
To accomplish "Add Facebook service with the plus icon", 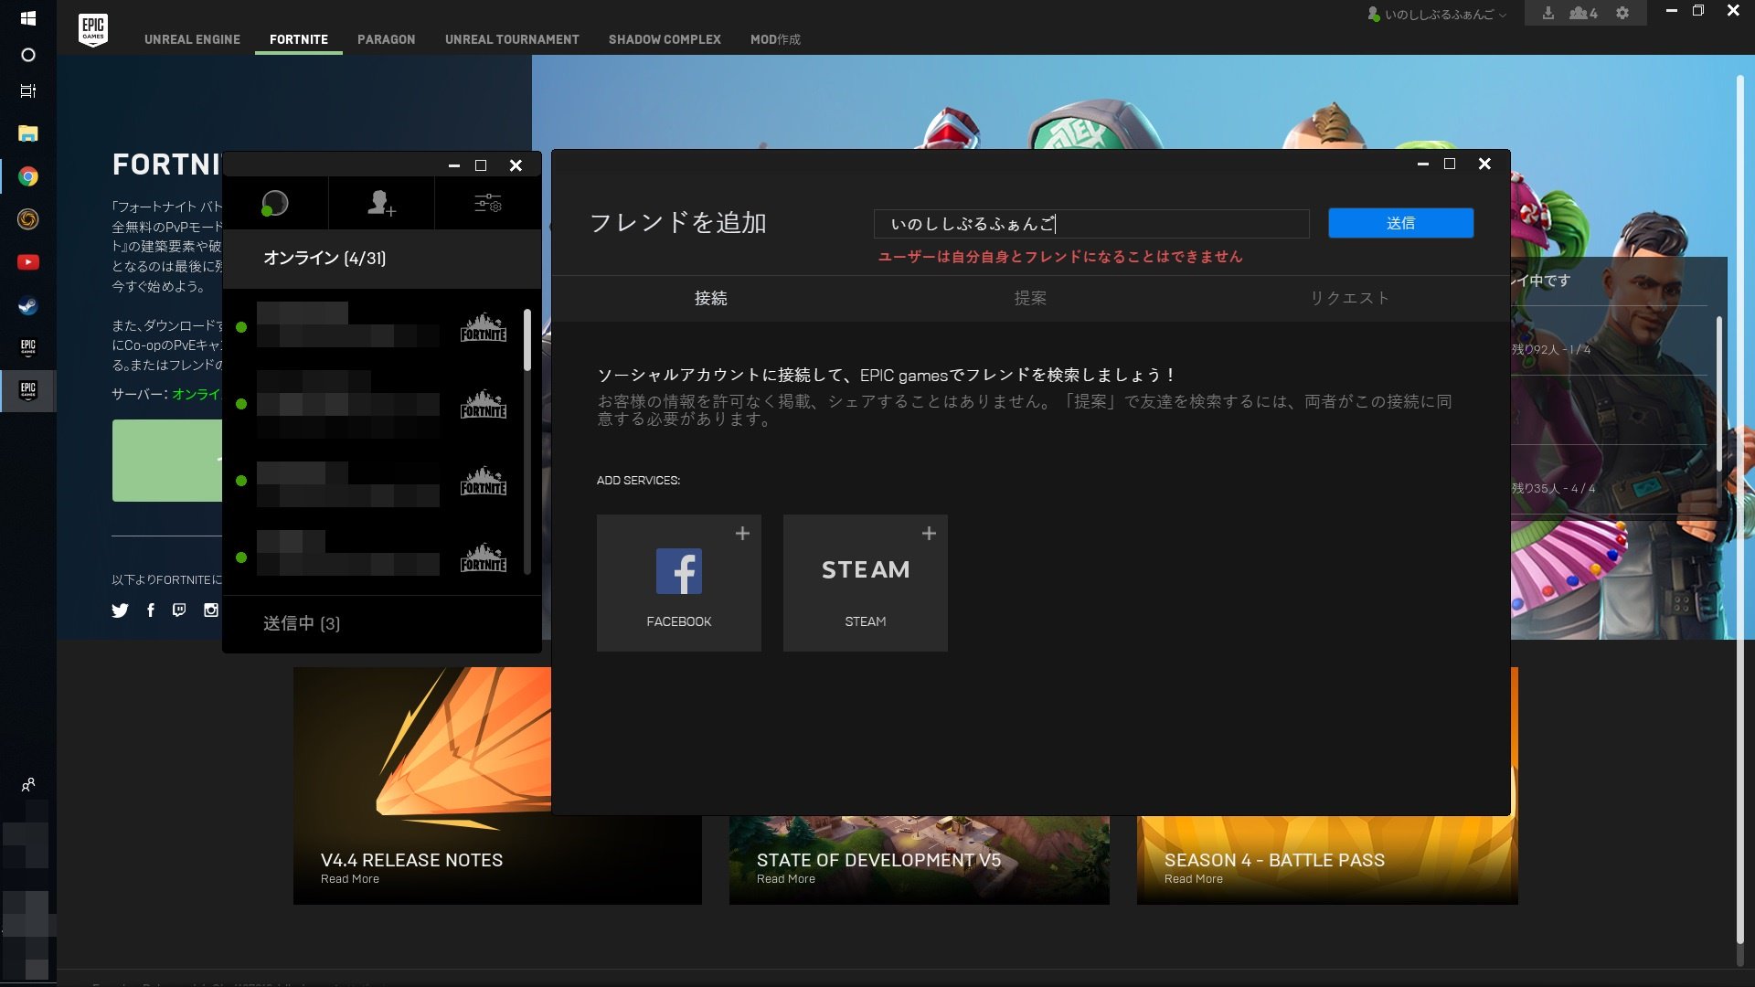I will tap(742, 533).
